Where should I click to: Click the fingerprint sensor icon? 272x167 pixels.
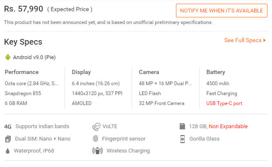pyautogui.click(x=96, y=139)
